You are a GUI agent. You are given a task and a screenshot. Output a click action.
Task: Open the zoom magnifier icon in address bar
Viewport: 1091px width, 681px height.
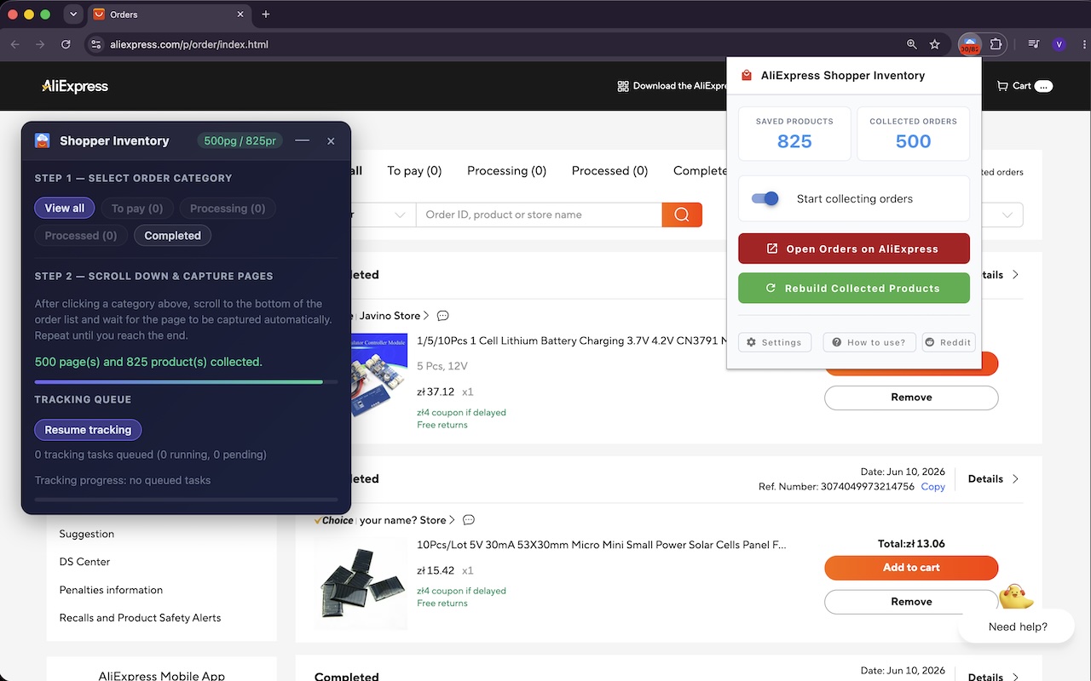912,44
